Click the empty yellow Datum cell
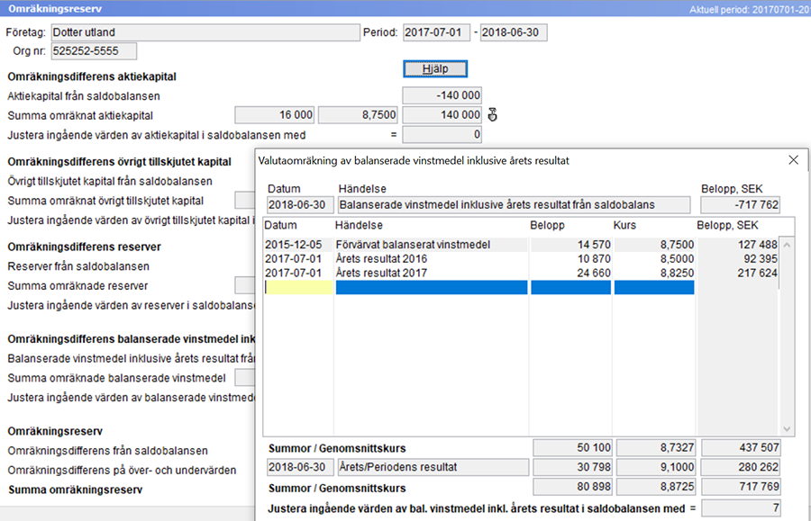The width and height of the screenshot is (811, 521). 298,287
